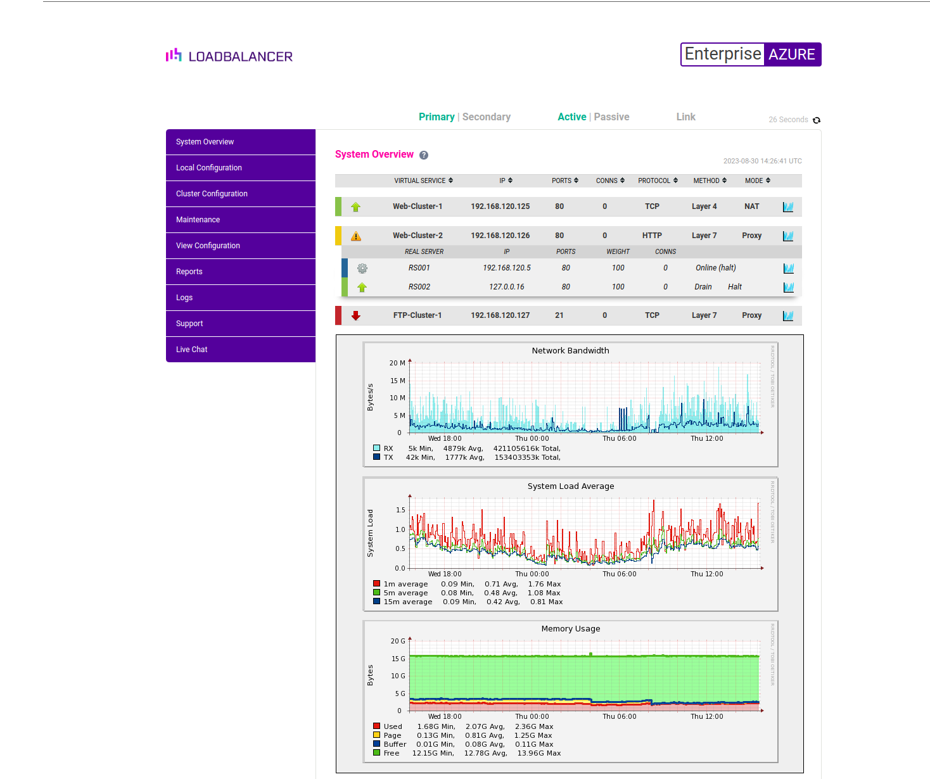Sort table by the CONNS column arrows
930x779 pixels.
pos(621,180)
